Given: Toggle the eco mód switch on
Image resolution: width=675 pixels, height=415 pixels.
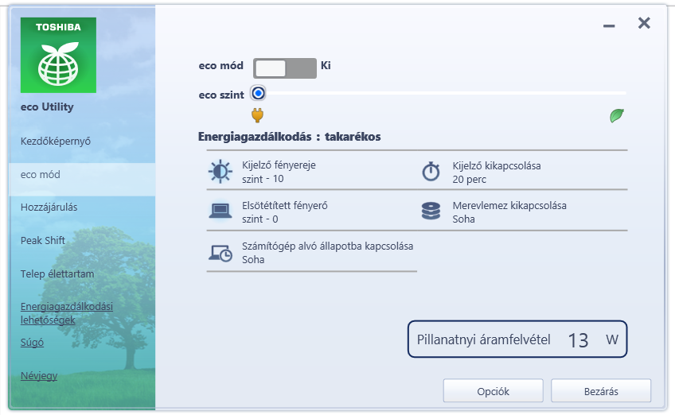Looking at the screenshot, I should 284,67.
